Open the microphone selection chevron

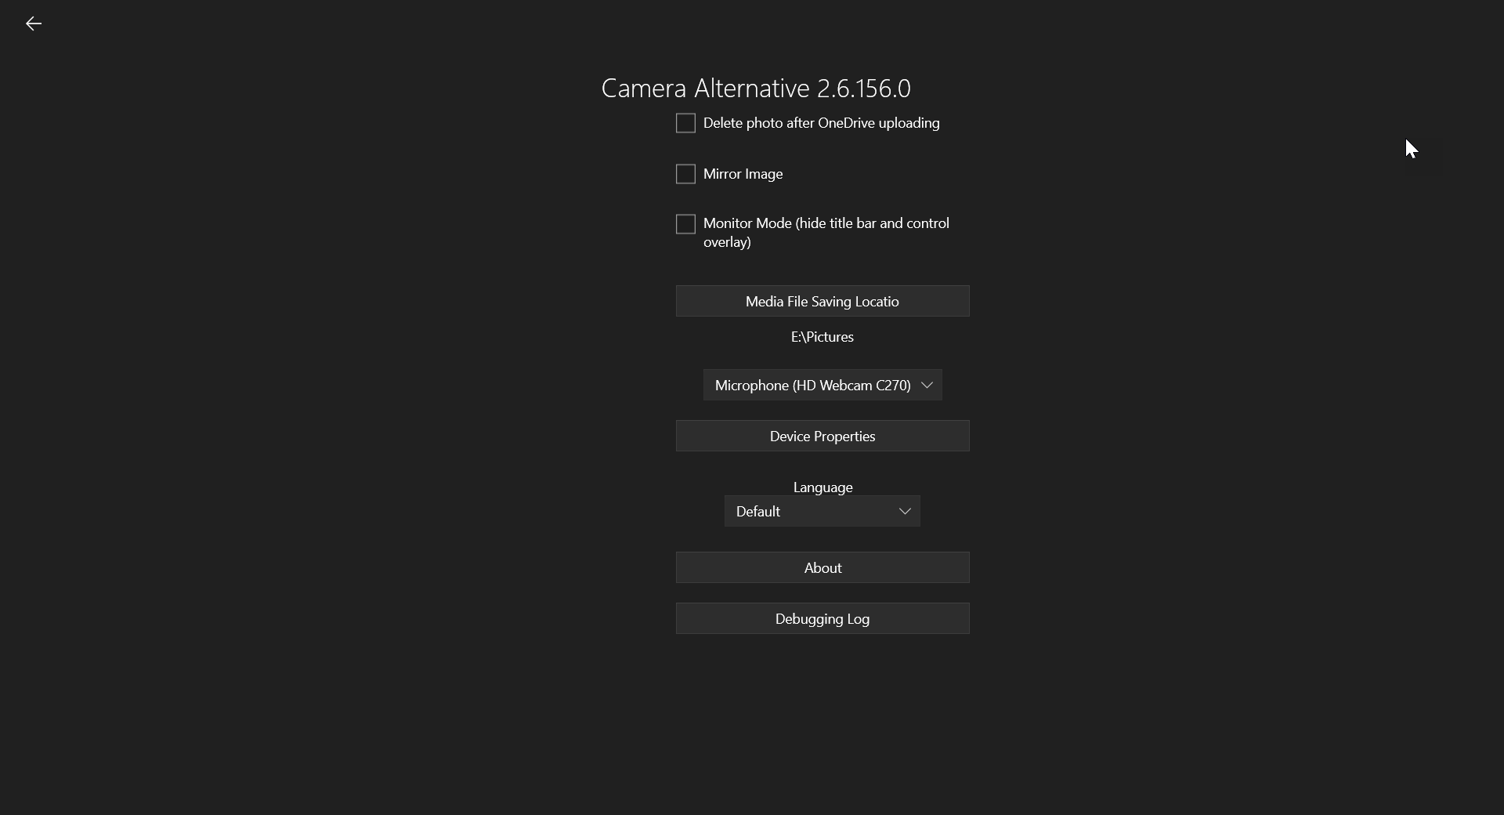pyautogui.click(x=927, y=385)
